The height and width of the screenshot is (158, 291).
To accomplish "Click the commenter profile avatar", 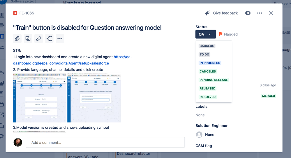I will (x=18, y=142).
